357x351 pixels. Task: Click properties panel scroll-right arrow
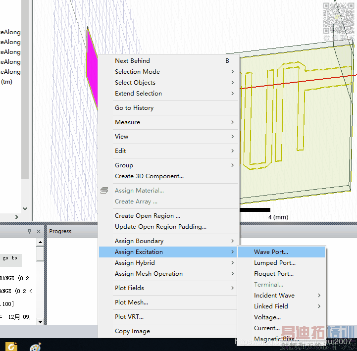[17, 217]
